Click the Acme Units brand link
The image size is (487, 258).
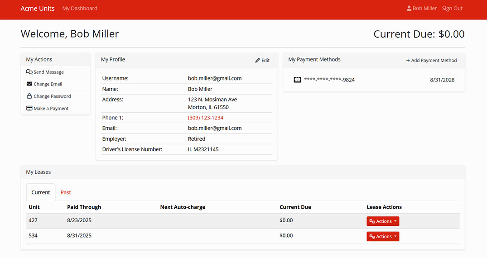pos(38,9)
